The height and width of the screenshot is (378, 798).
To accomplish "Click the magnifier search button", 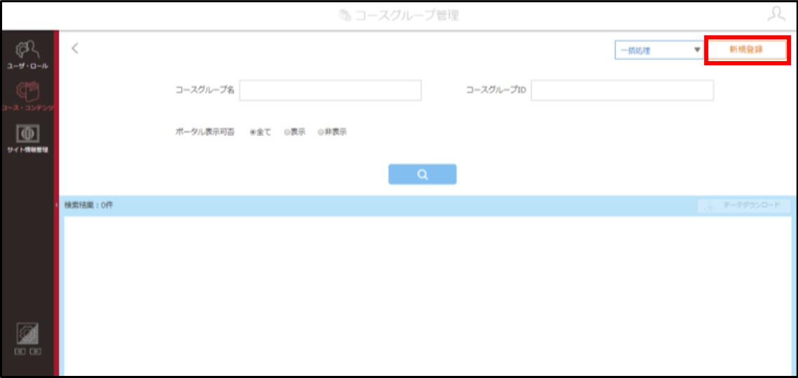I will (x=422, y=174).
